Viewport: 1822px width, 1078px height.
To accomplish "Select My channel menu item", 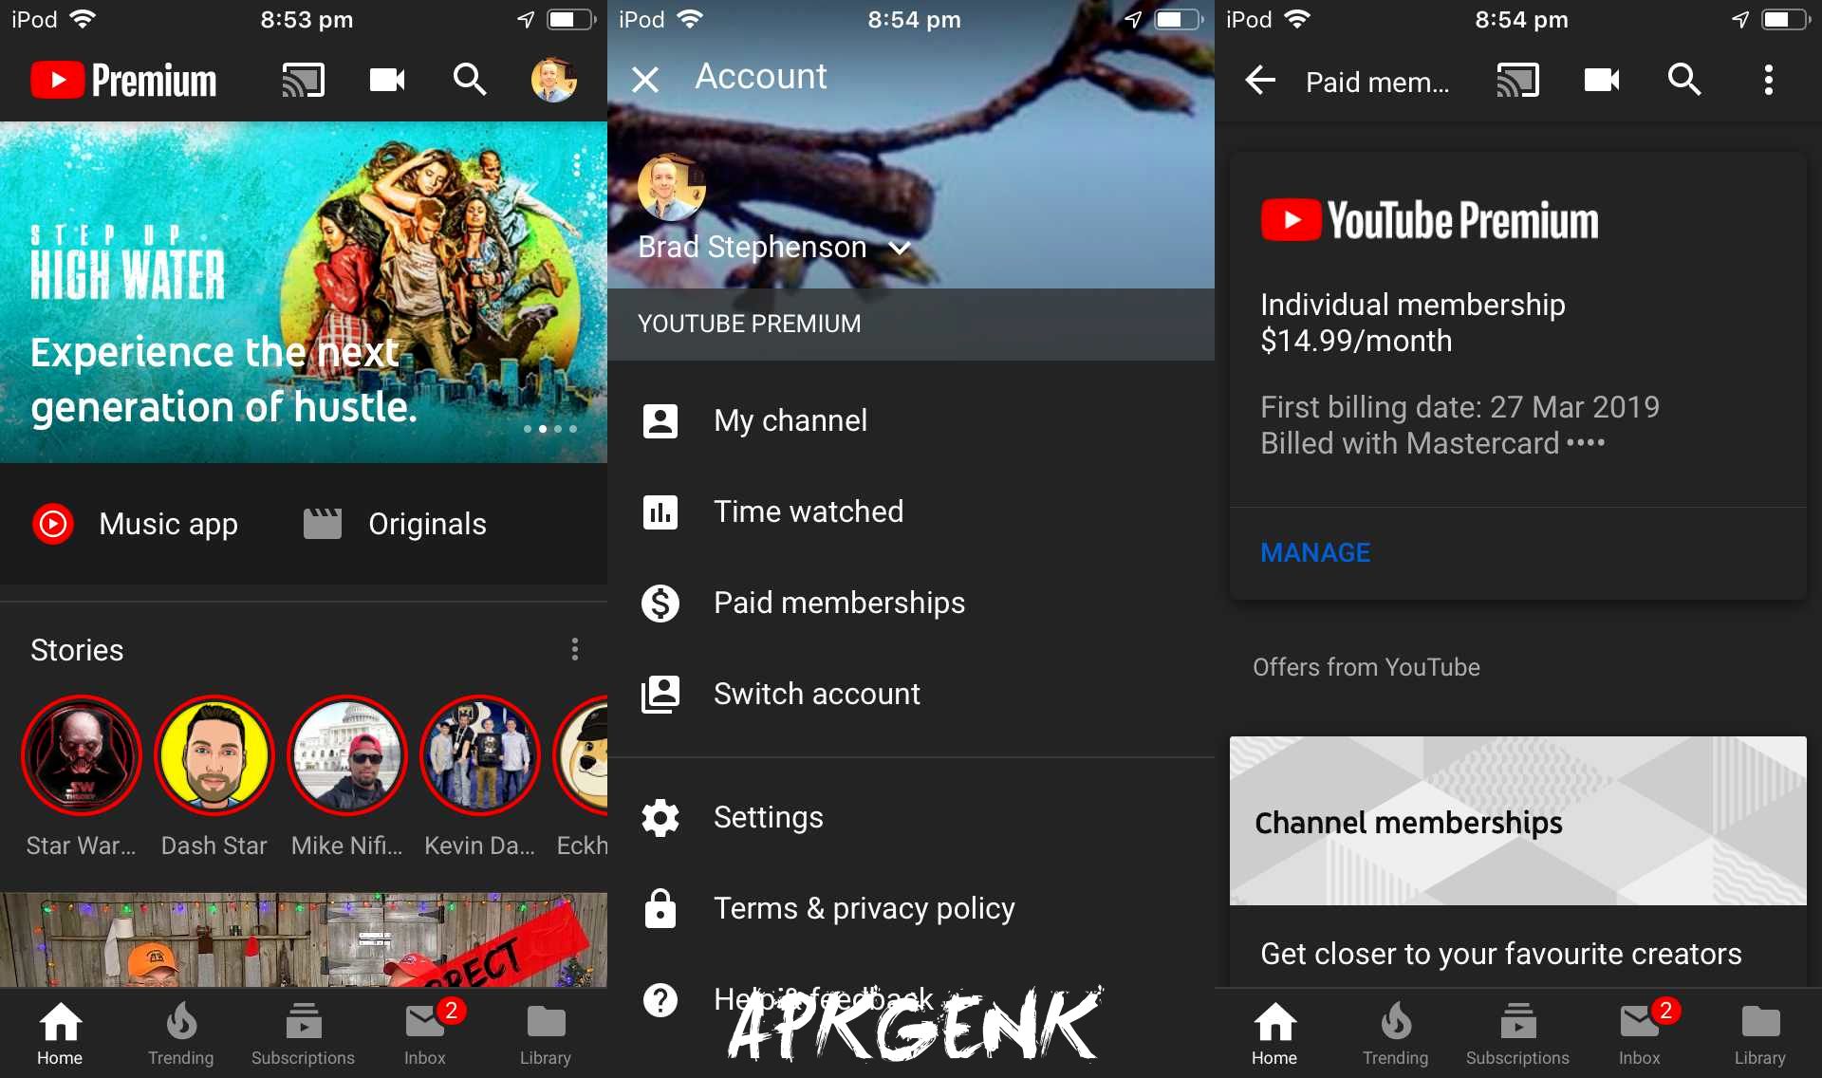I will point(790,419).
